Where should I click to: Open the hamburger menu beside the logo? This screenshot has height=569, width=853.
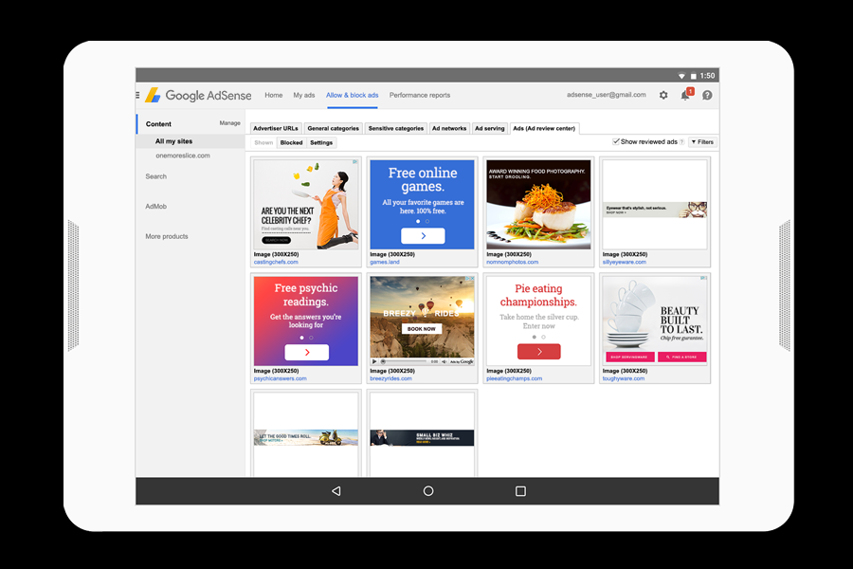click(x=137, y=95)
